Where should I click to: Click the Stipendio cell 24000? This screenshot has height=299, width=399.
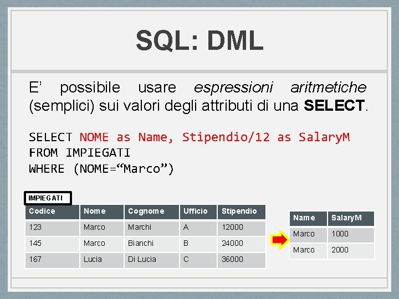[241, 244]
